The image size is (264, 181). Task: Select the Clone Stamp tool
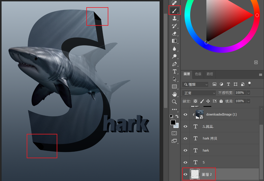click(174, 18)
